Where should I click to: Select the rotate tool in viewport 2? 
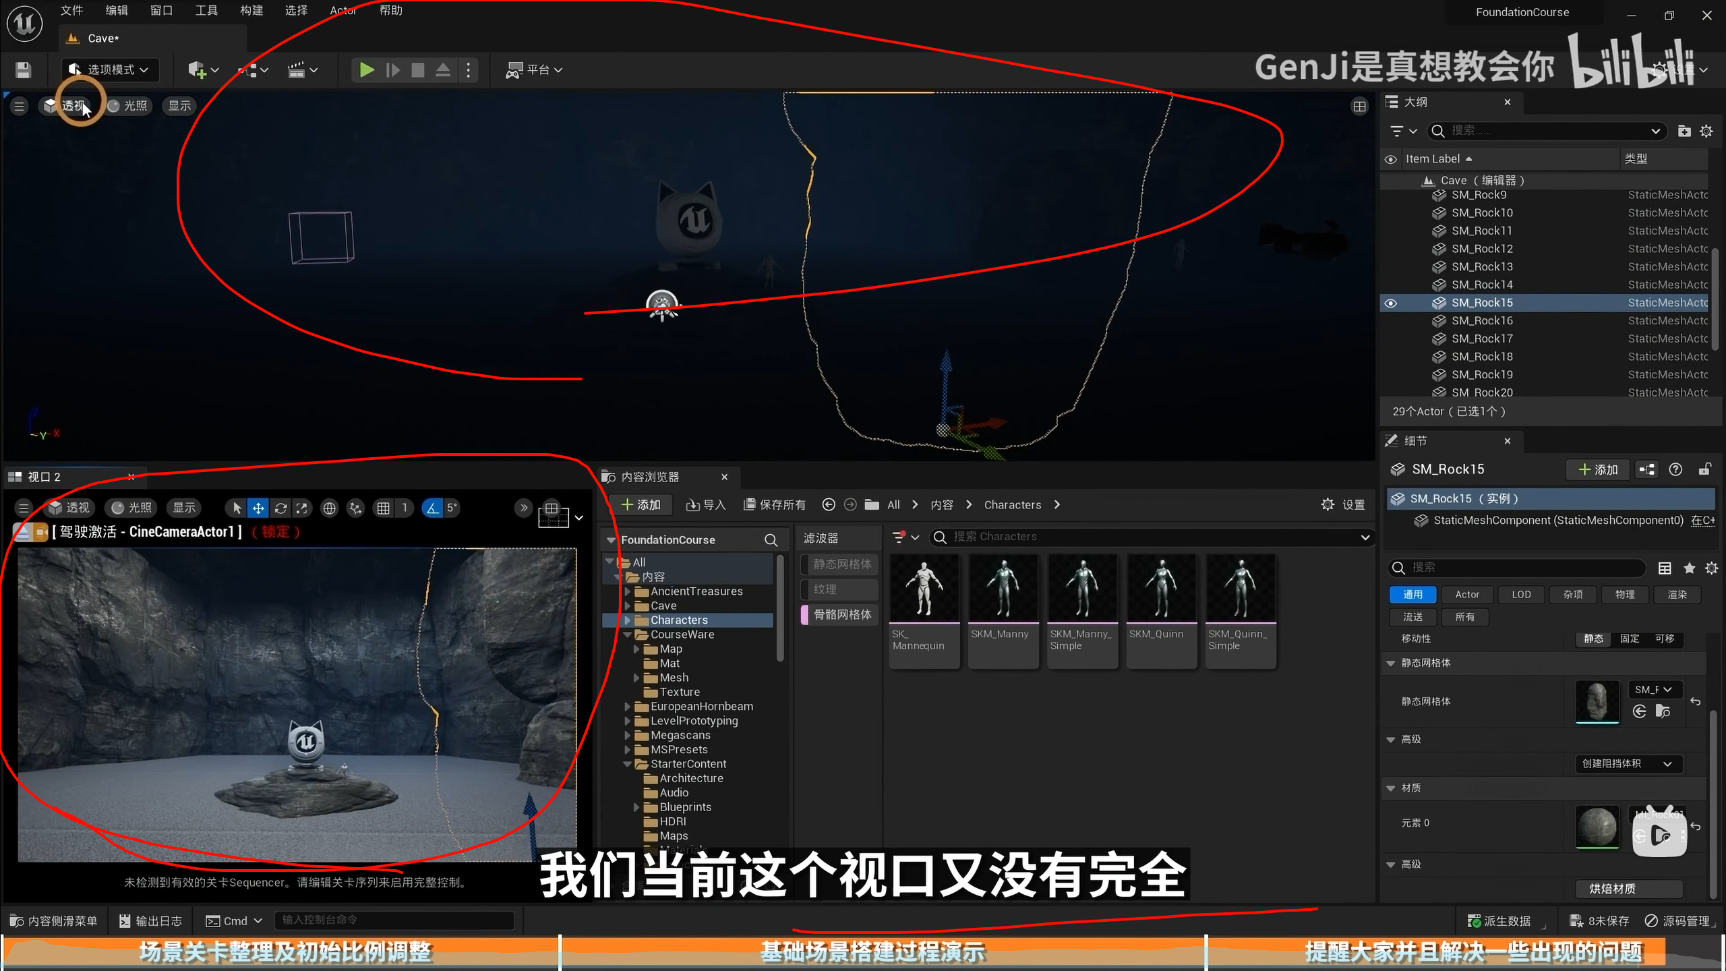point(280,508)
